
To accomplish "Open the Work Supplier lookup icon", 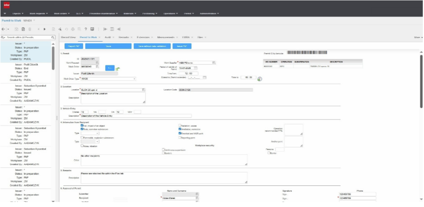I will point(214,63).
